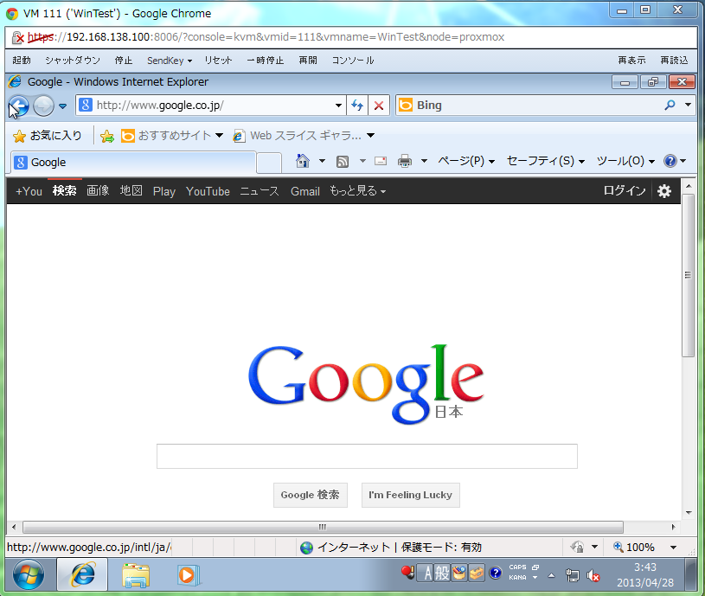Screen dimensions: 705x596
Task: Click the IE back navigation arrow
Action: (x=19, y=106)
